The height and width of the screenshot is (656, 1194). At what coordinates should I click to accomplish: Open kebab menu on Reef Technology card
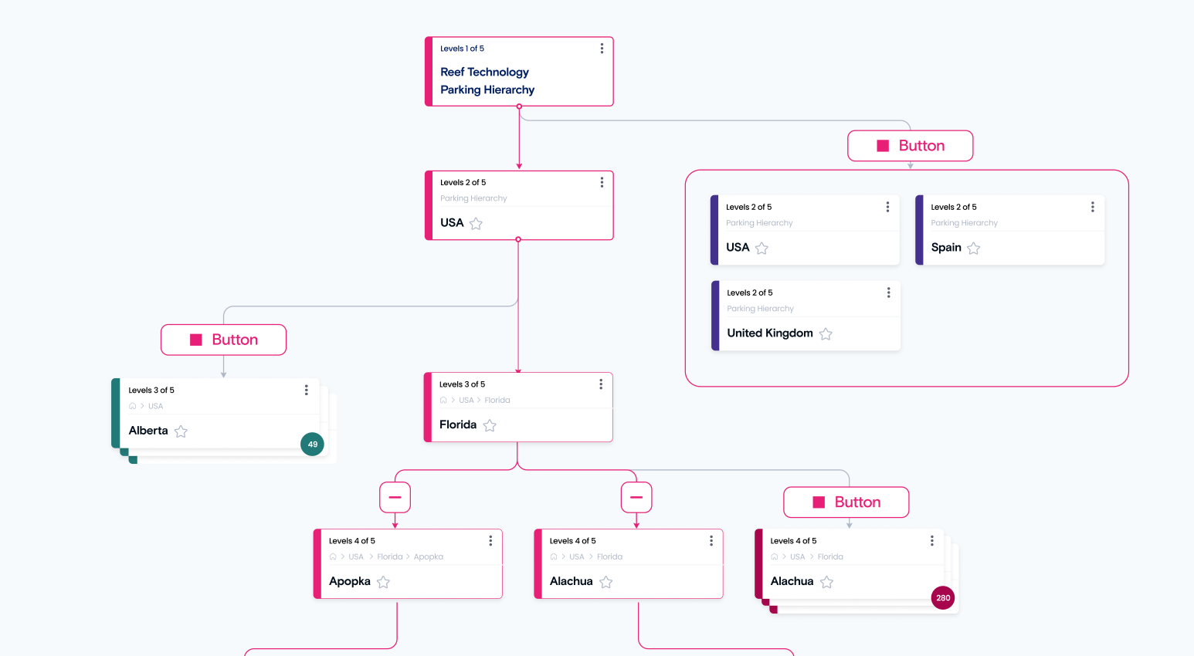[602, 49]
